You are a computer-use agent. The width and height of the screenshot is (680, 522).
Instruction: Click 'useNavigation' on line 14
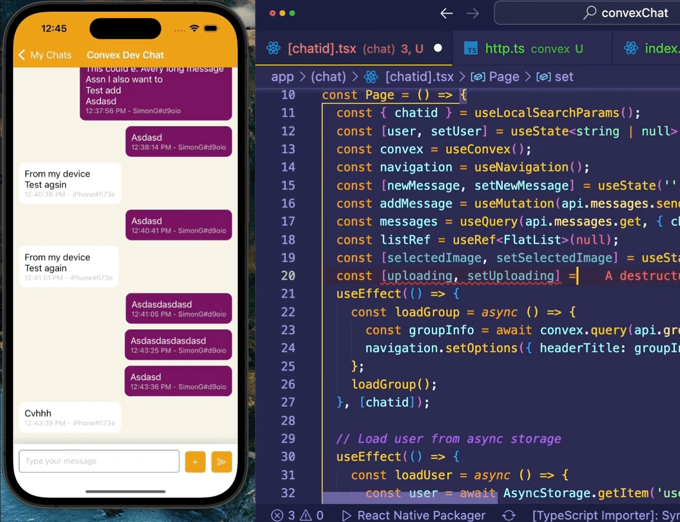coord(521,167)
